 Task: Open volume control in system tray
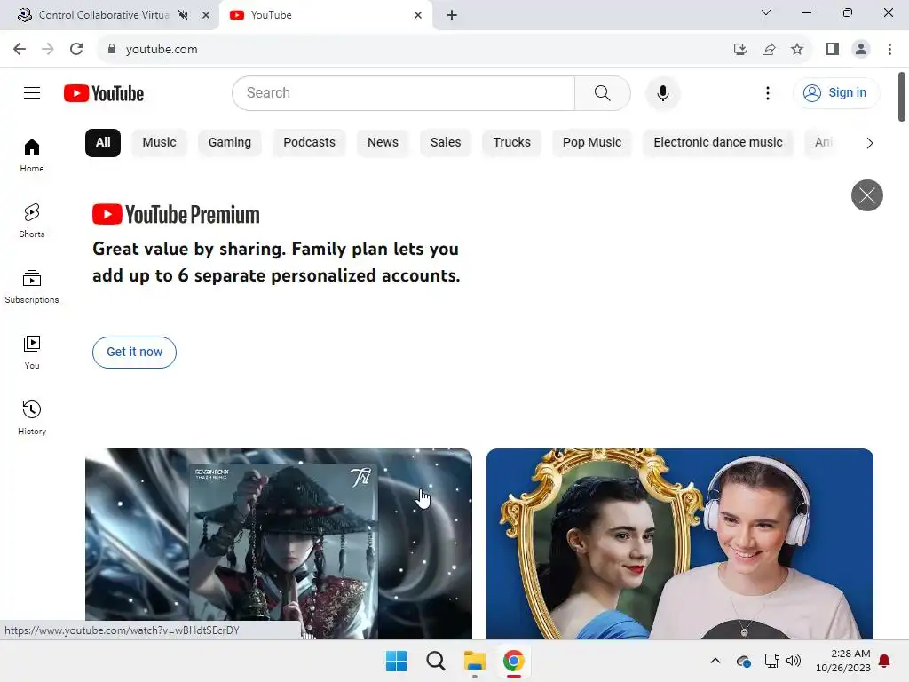pos(794,661)
